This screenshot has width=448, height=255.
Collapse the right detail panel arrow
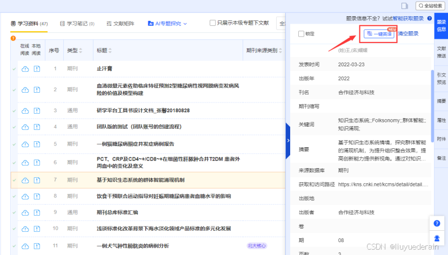coord(288,141)
